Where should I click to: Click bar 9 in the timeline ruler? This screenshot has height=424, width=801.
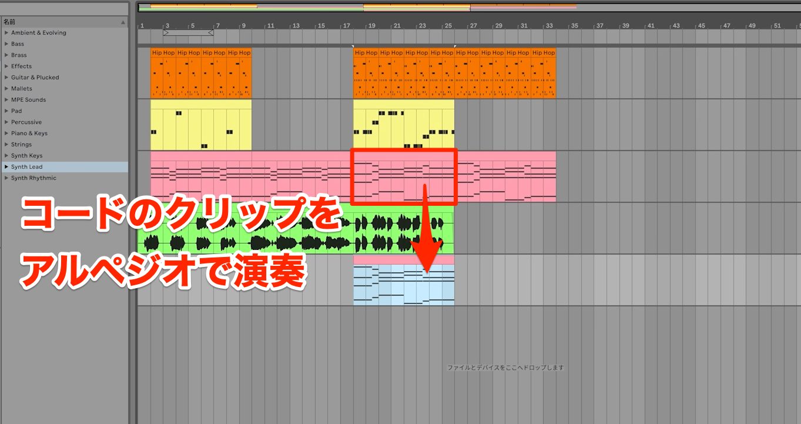pos(244,26)
